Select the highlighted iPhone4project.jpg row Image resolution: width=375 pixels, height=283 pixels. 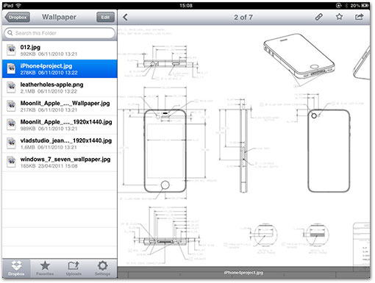60,69
